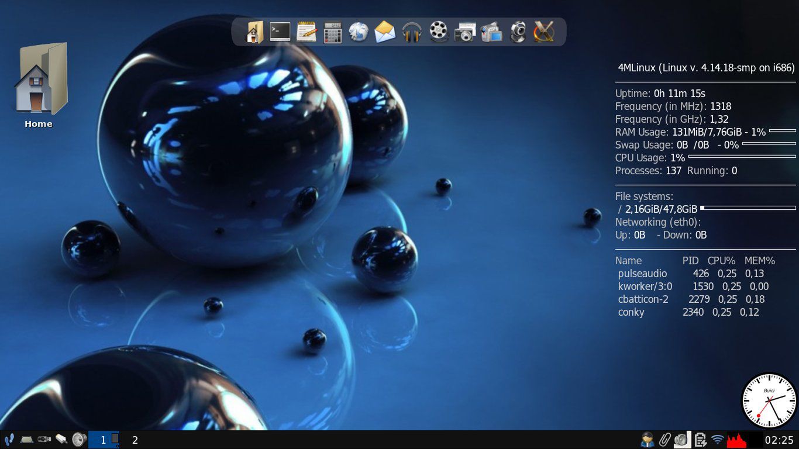
Task: Open the camcorder screen recorder icon
Action: pyautogui.click(x=491, y=32)
